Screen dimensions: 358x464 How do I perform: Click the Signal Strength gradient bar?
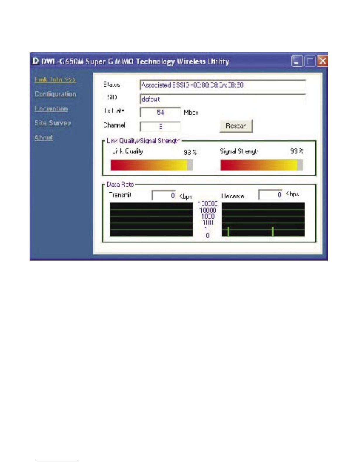(262, 165)
